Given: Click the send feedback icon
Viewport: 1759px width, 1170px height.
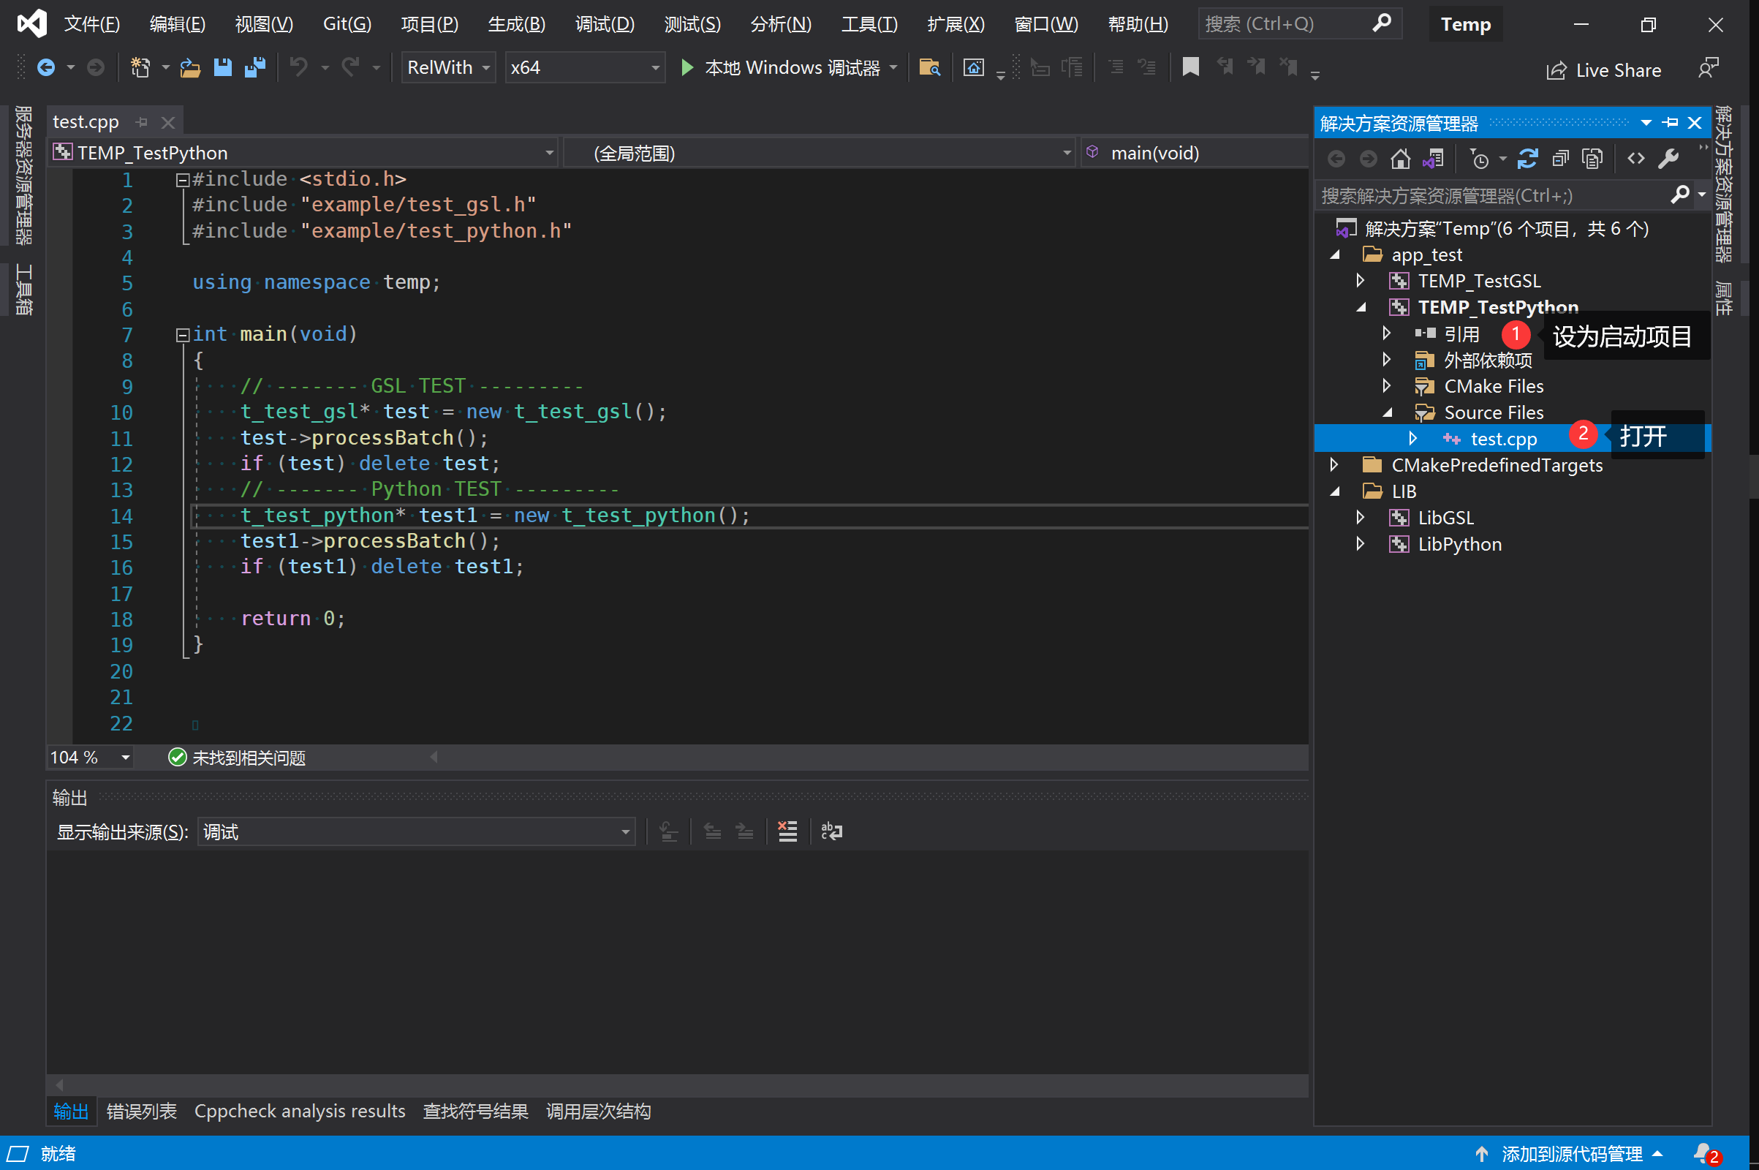Looking at the screenshot, I should pyautogui.click(x=1709, y=69).
